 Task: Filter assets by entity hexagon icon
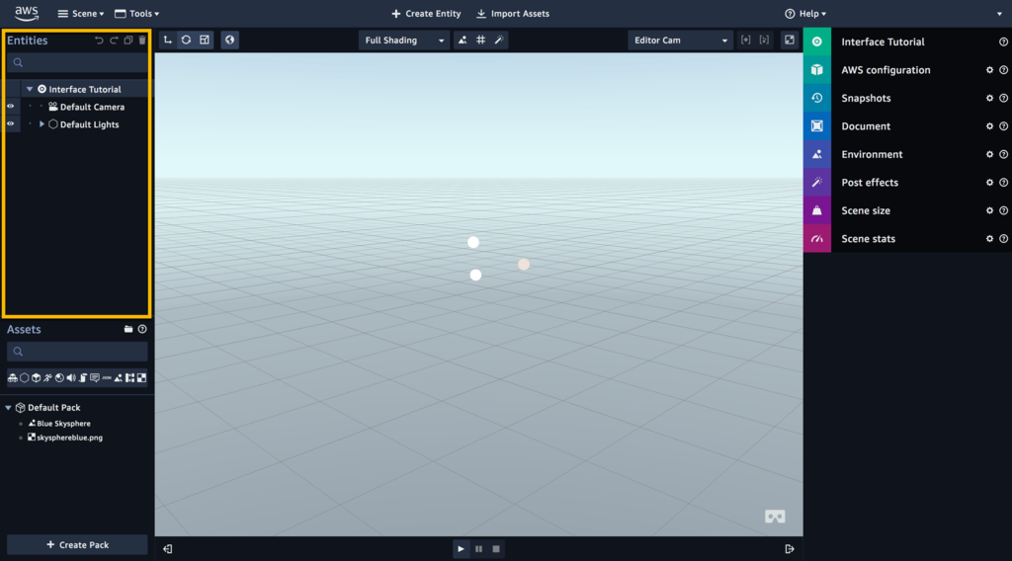[x=25, y=378]
